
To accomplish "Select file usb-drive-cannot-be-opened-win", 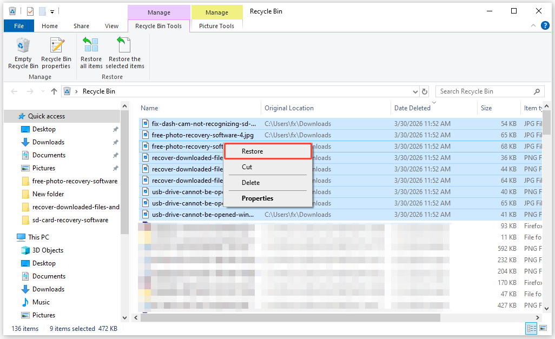I will point(202,215).
